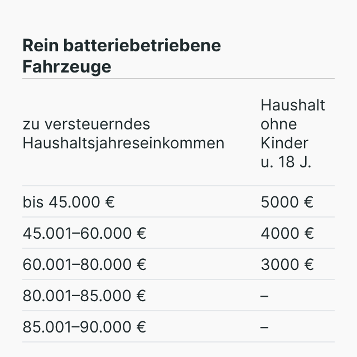The image size is (357, 357).
Task: Select the "80.001–85.000 €" income cell
Action: point(84,296)
